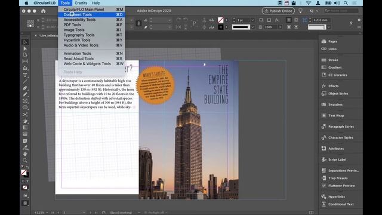The height and width of the screenshot is (215, 382).
Task: Go to InDesign Home screen
Action: point(44,11)
